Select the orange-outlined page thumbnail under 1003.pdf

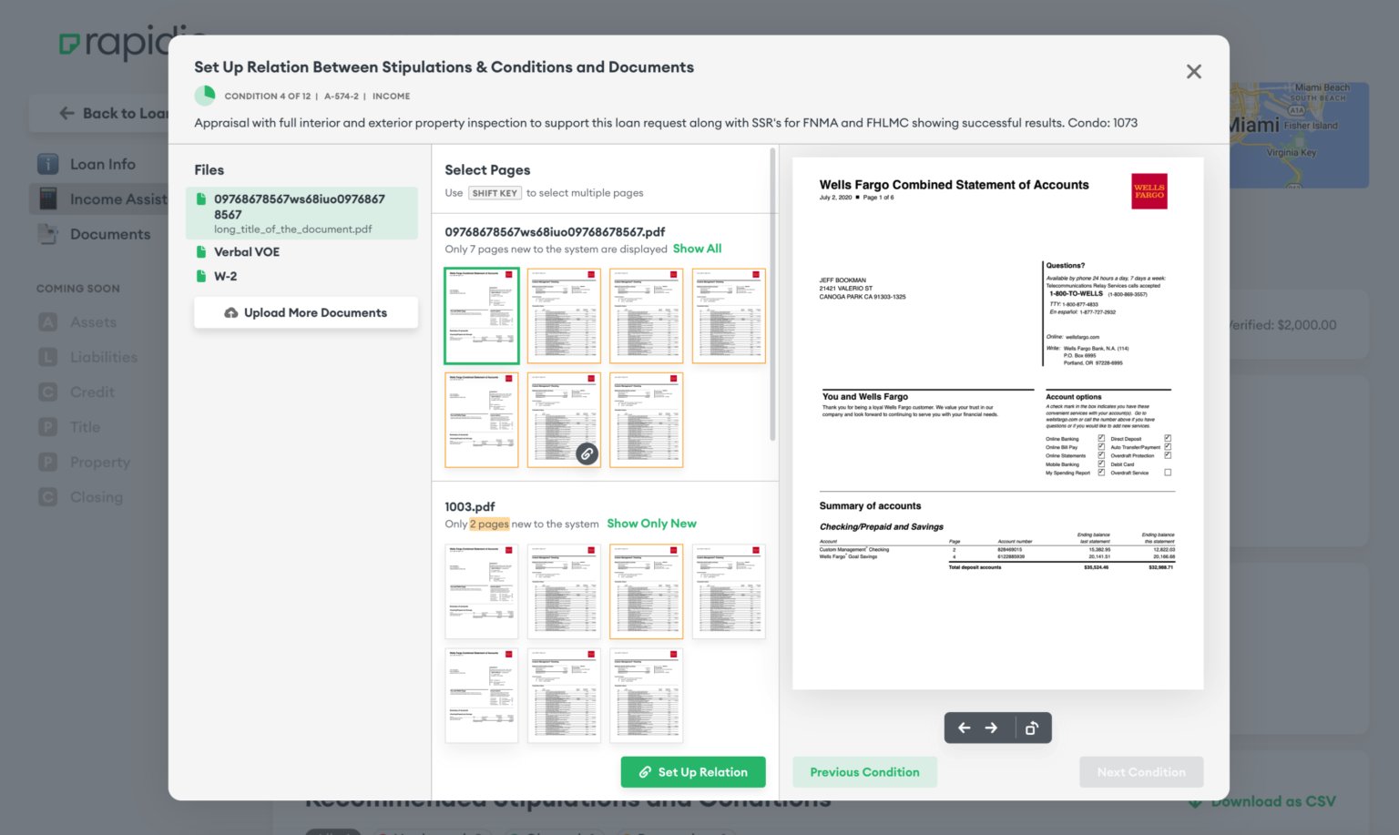point(647,591)
